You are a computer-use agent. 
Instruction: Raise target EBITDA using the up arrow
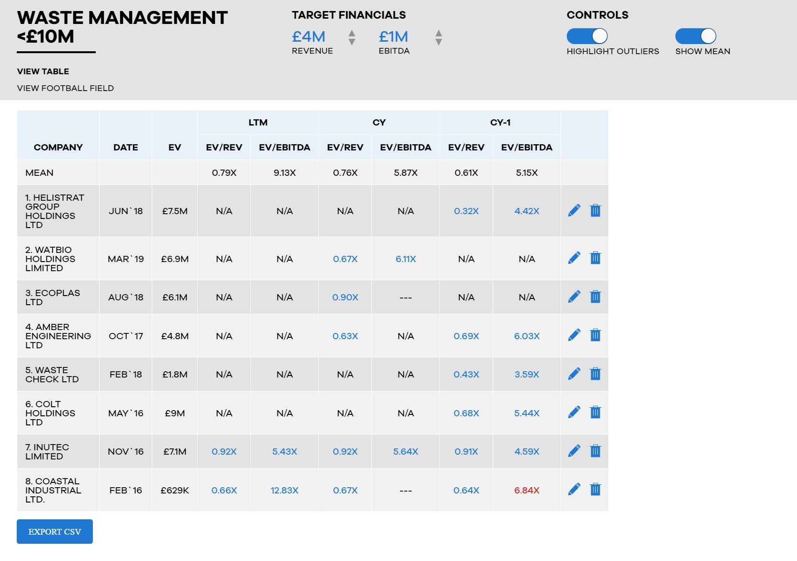coord(438,33)
